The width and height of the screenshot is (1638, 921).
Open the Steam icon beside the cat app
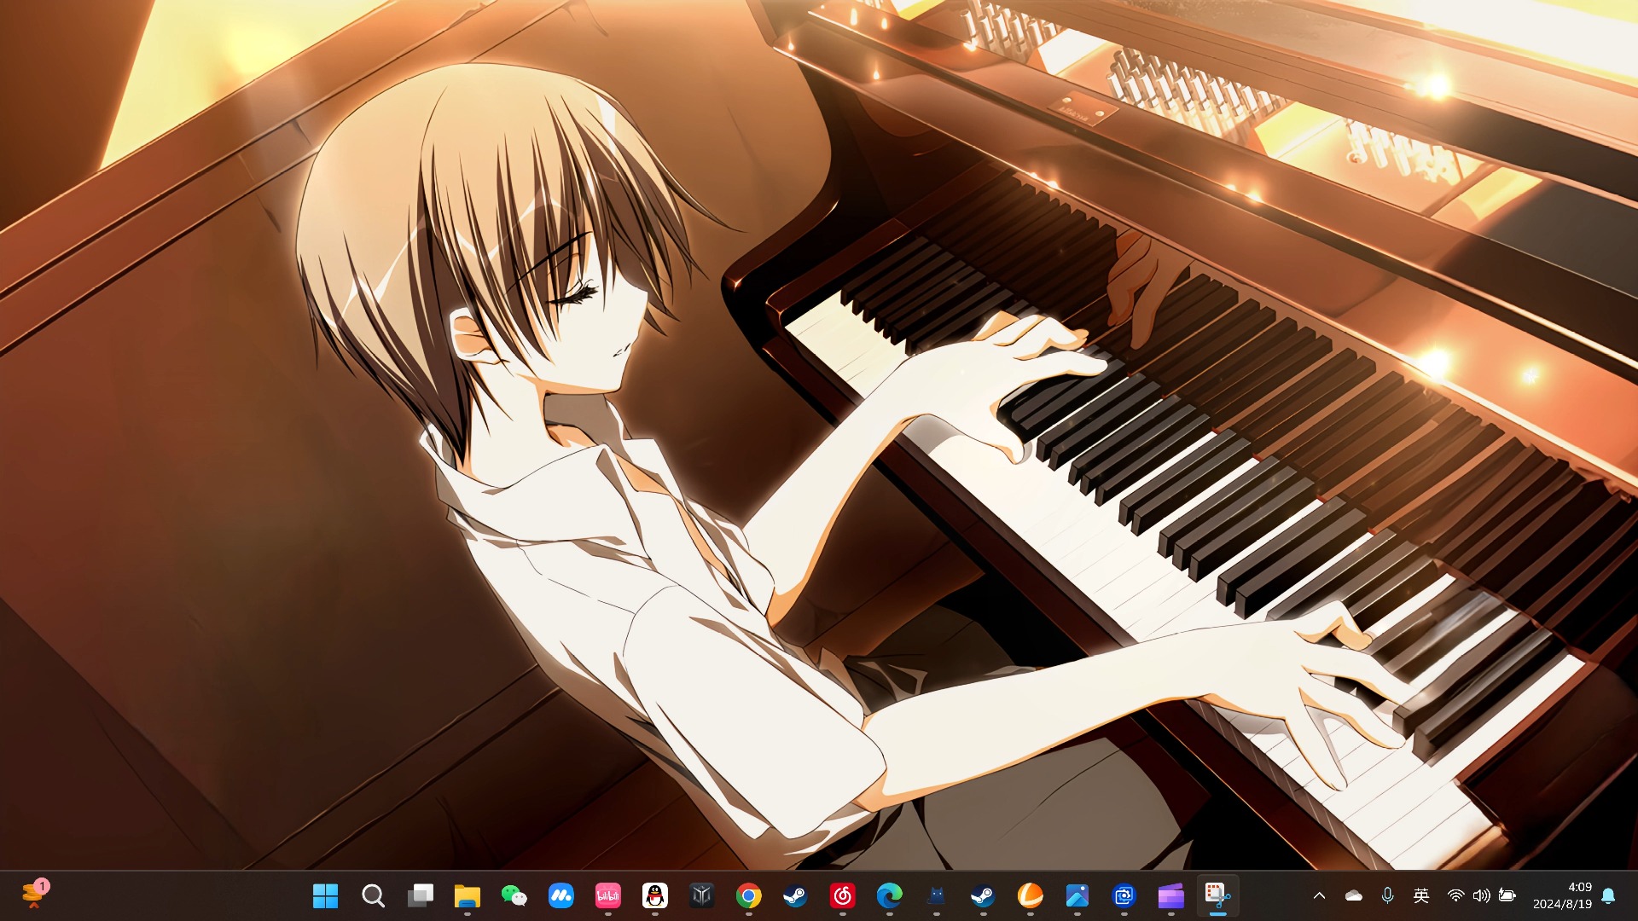[x=983, y=895]
